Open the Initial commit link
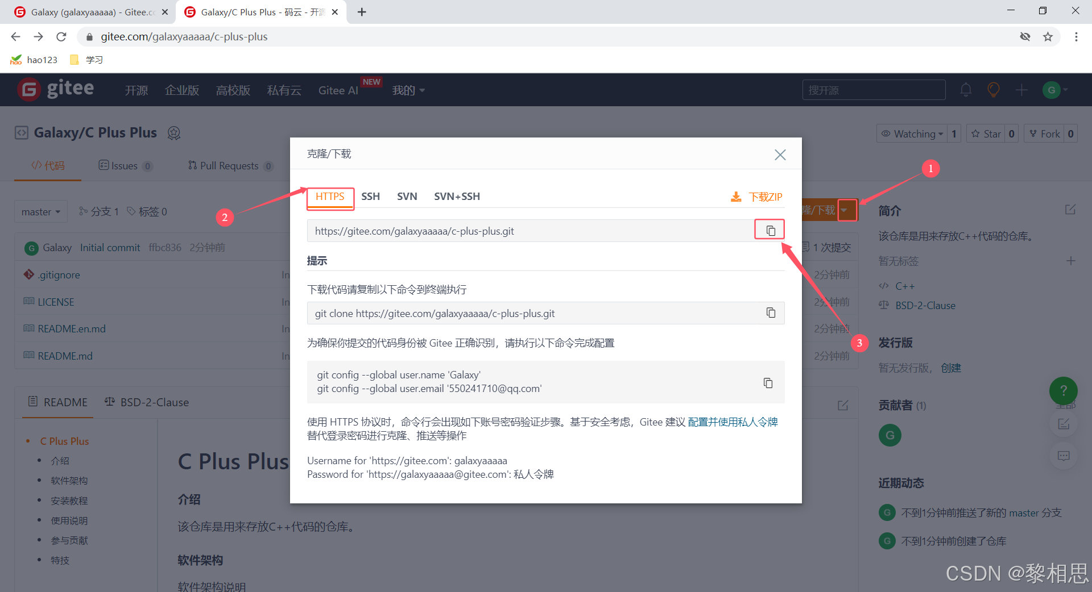Image resolution: width=1092 pixels, height=592 pixels. pyautogui.click(x=110, y=248)
